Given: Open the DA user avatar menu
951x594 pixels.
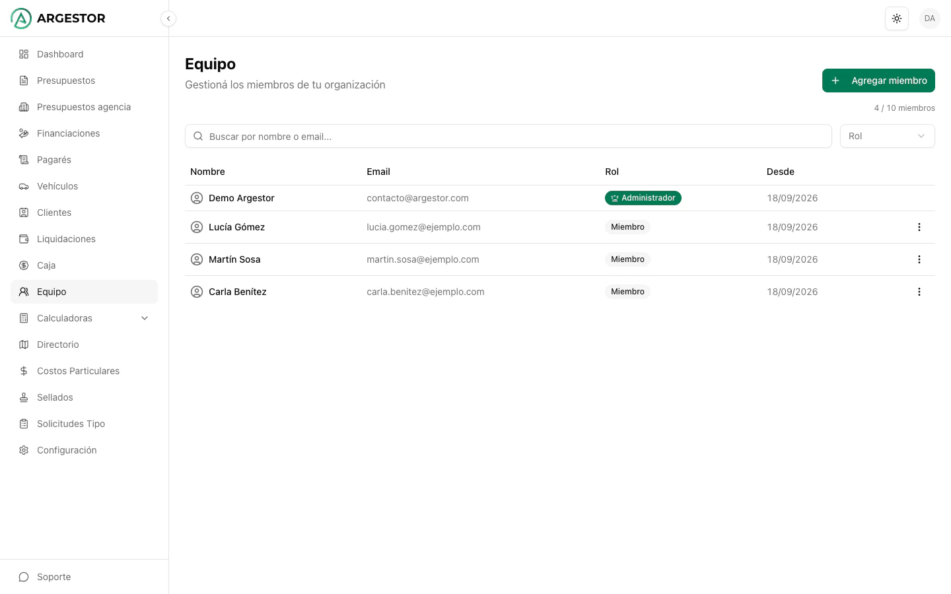Looking at the screenshot, I should click(930, 18).
